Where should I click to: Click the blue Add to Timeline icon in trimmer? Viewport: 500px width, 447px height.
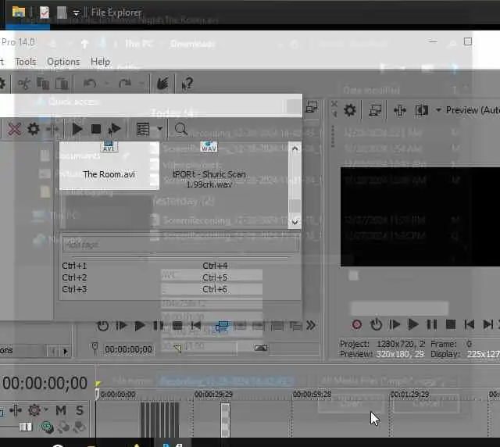222,326
